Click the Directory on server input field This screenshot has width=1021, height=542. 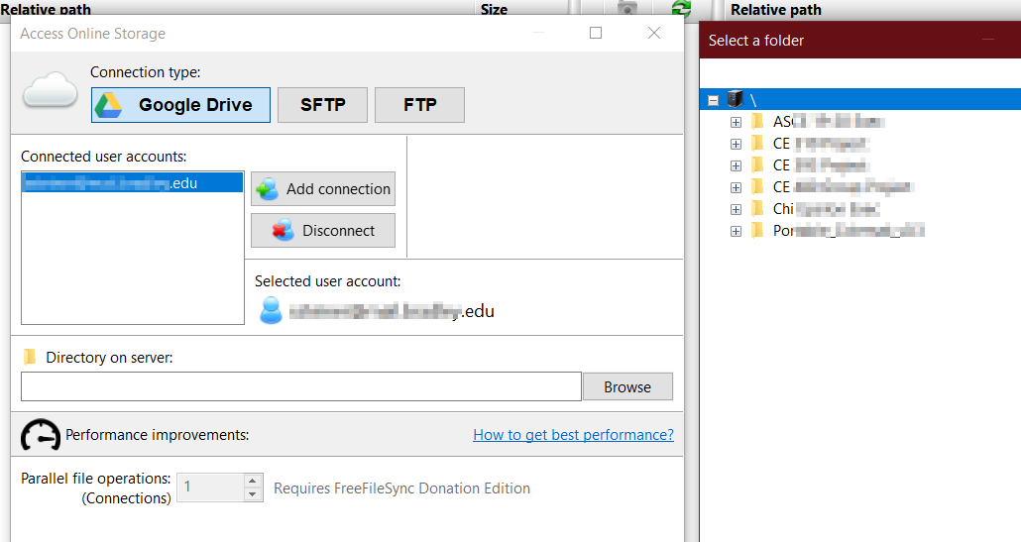click(x=300, y=386)
